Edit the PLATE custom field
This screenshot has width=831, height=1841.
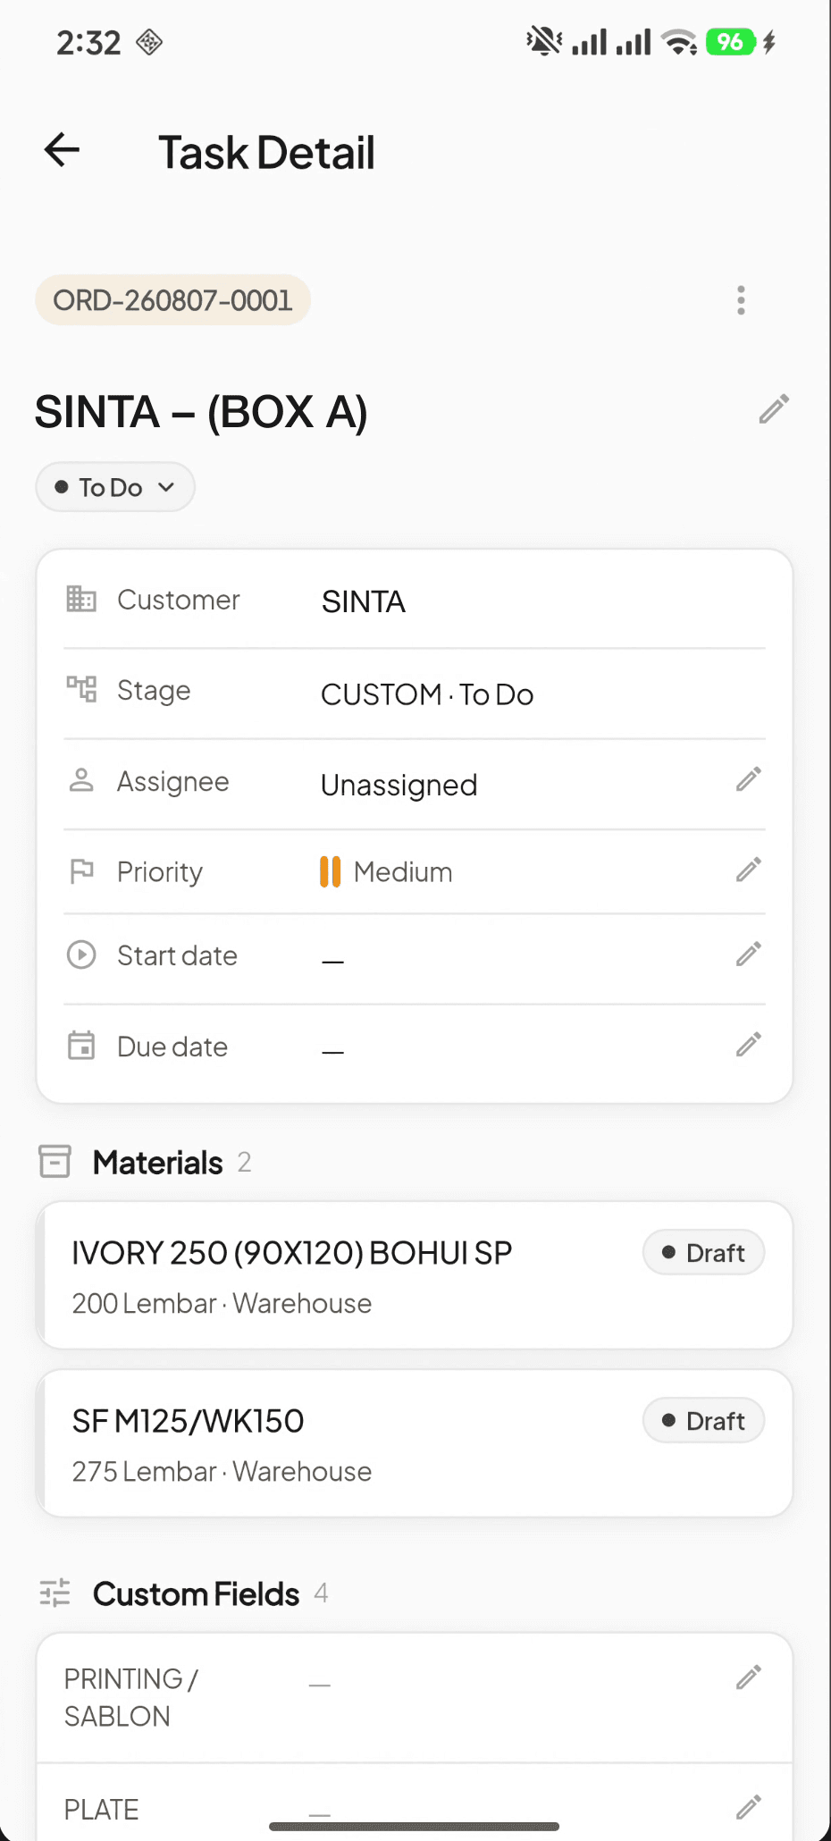coord(749,1807)
